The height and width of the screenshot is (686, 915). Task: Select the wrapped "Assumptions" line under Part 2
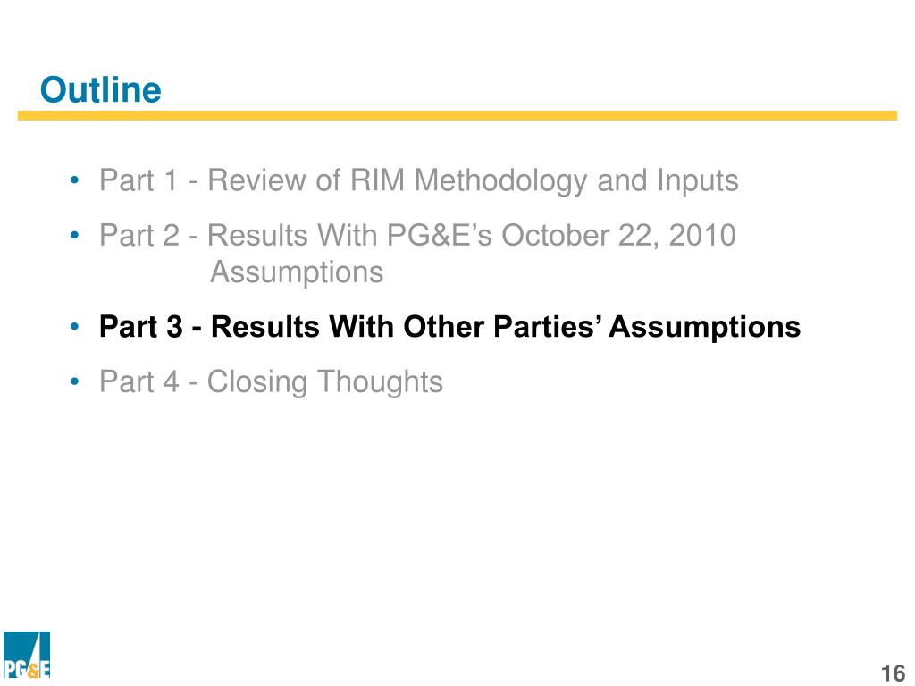tap(297, 272)
